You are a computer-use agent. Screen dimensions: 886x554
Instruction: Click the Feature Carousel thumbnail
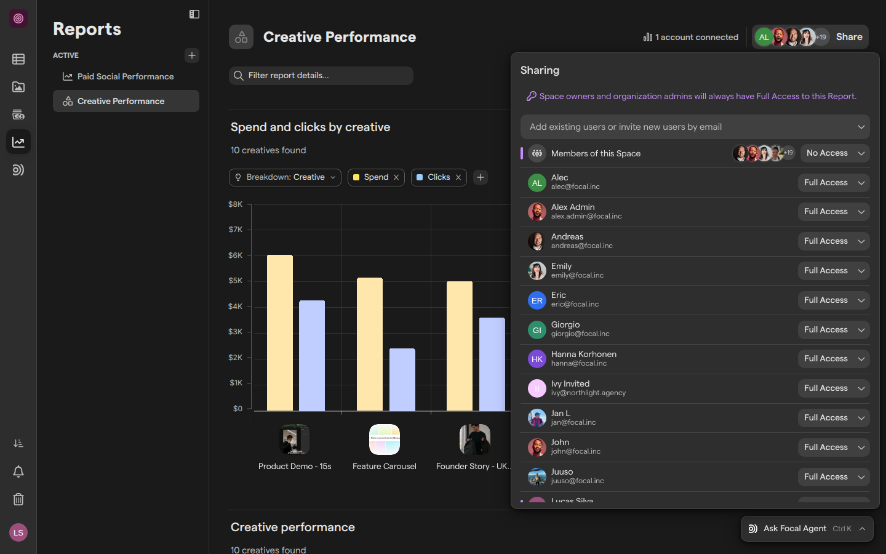[x=385, y=440]
